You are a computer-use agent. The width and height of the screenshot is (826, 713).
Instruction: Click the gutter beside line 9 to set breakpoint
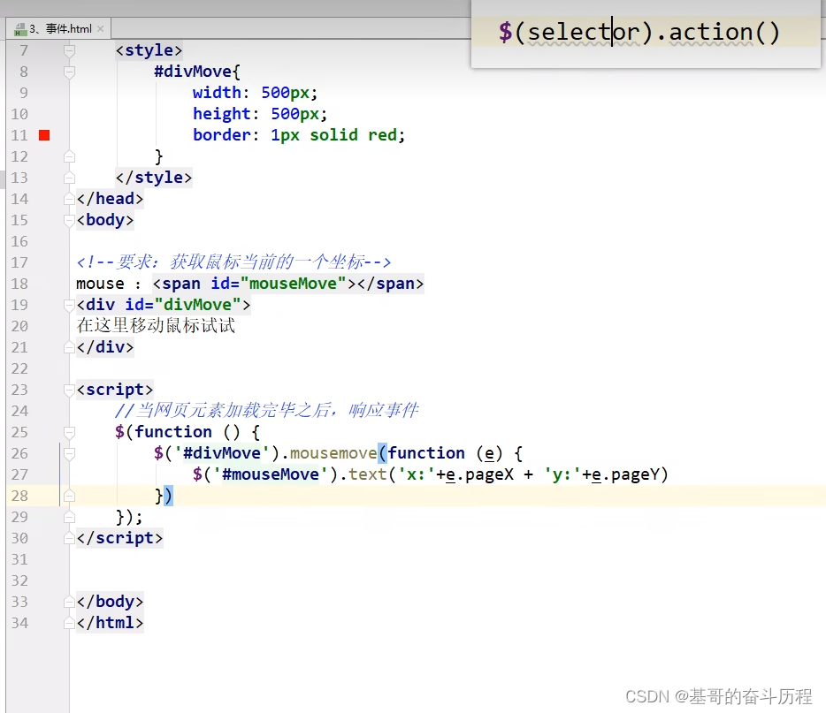44,92
